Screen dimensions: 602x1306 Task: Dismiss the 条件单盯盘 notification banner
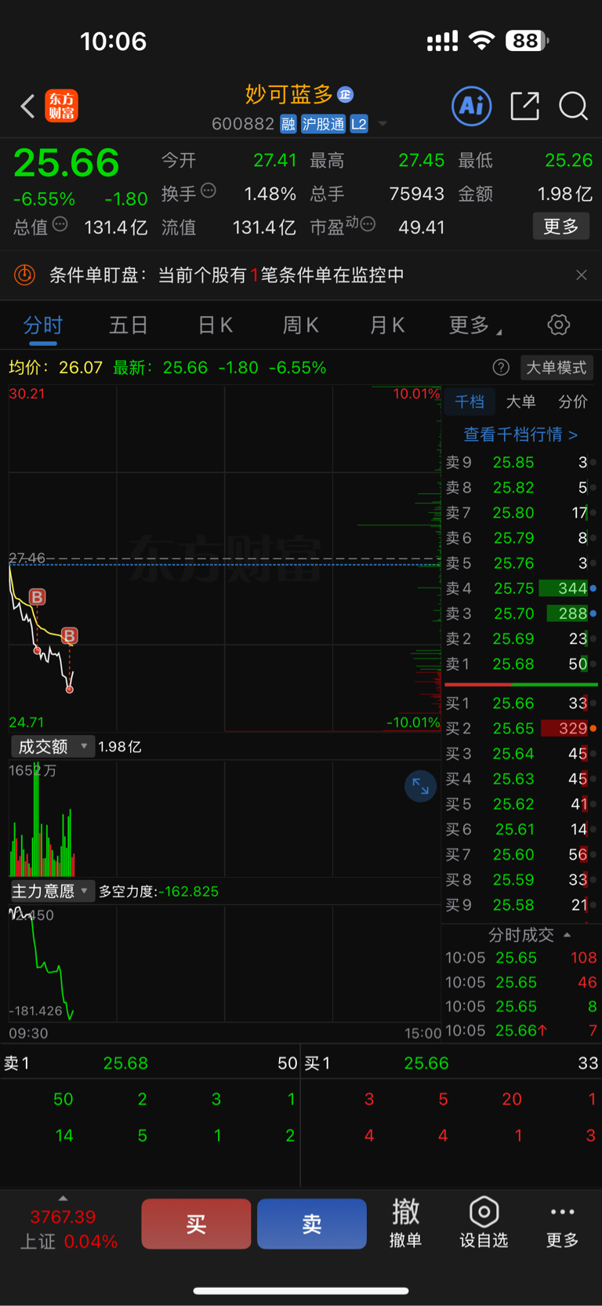click(581, 275)
